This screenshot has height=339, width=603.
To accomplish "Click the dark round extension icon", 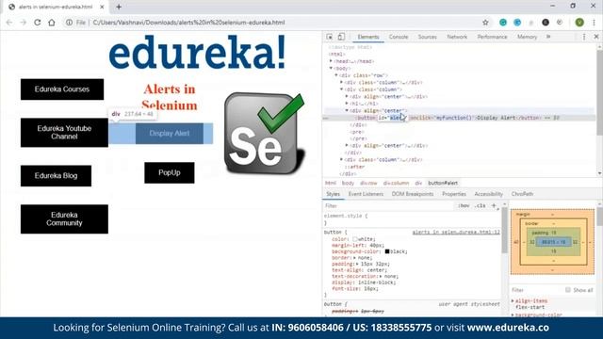I will tap(546, 23).
